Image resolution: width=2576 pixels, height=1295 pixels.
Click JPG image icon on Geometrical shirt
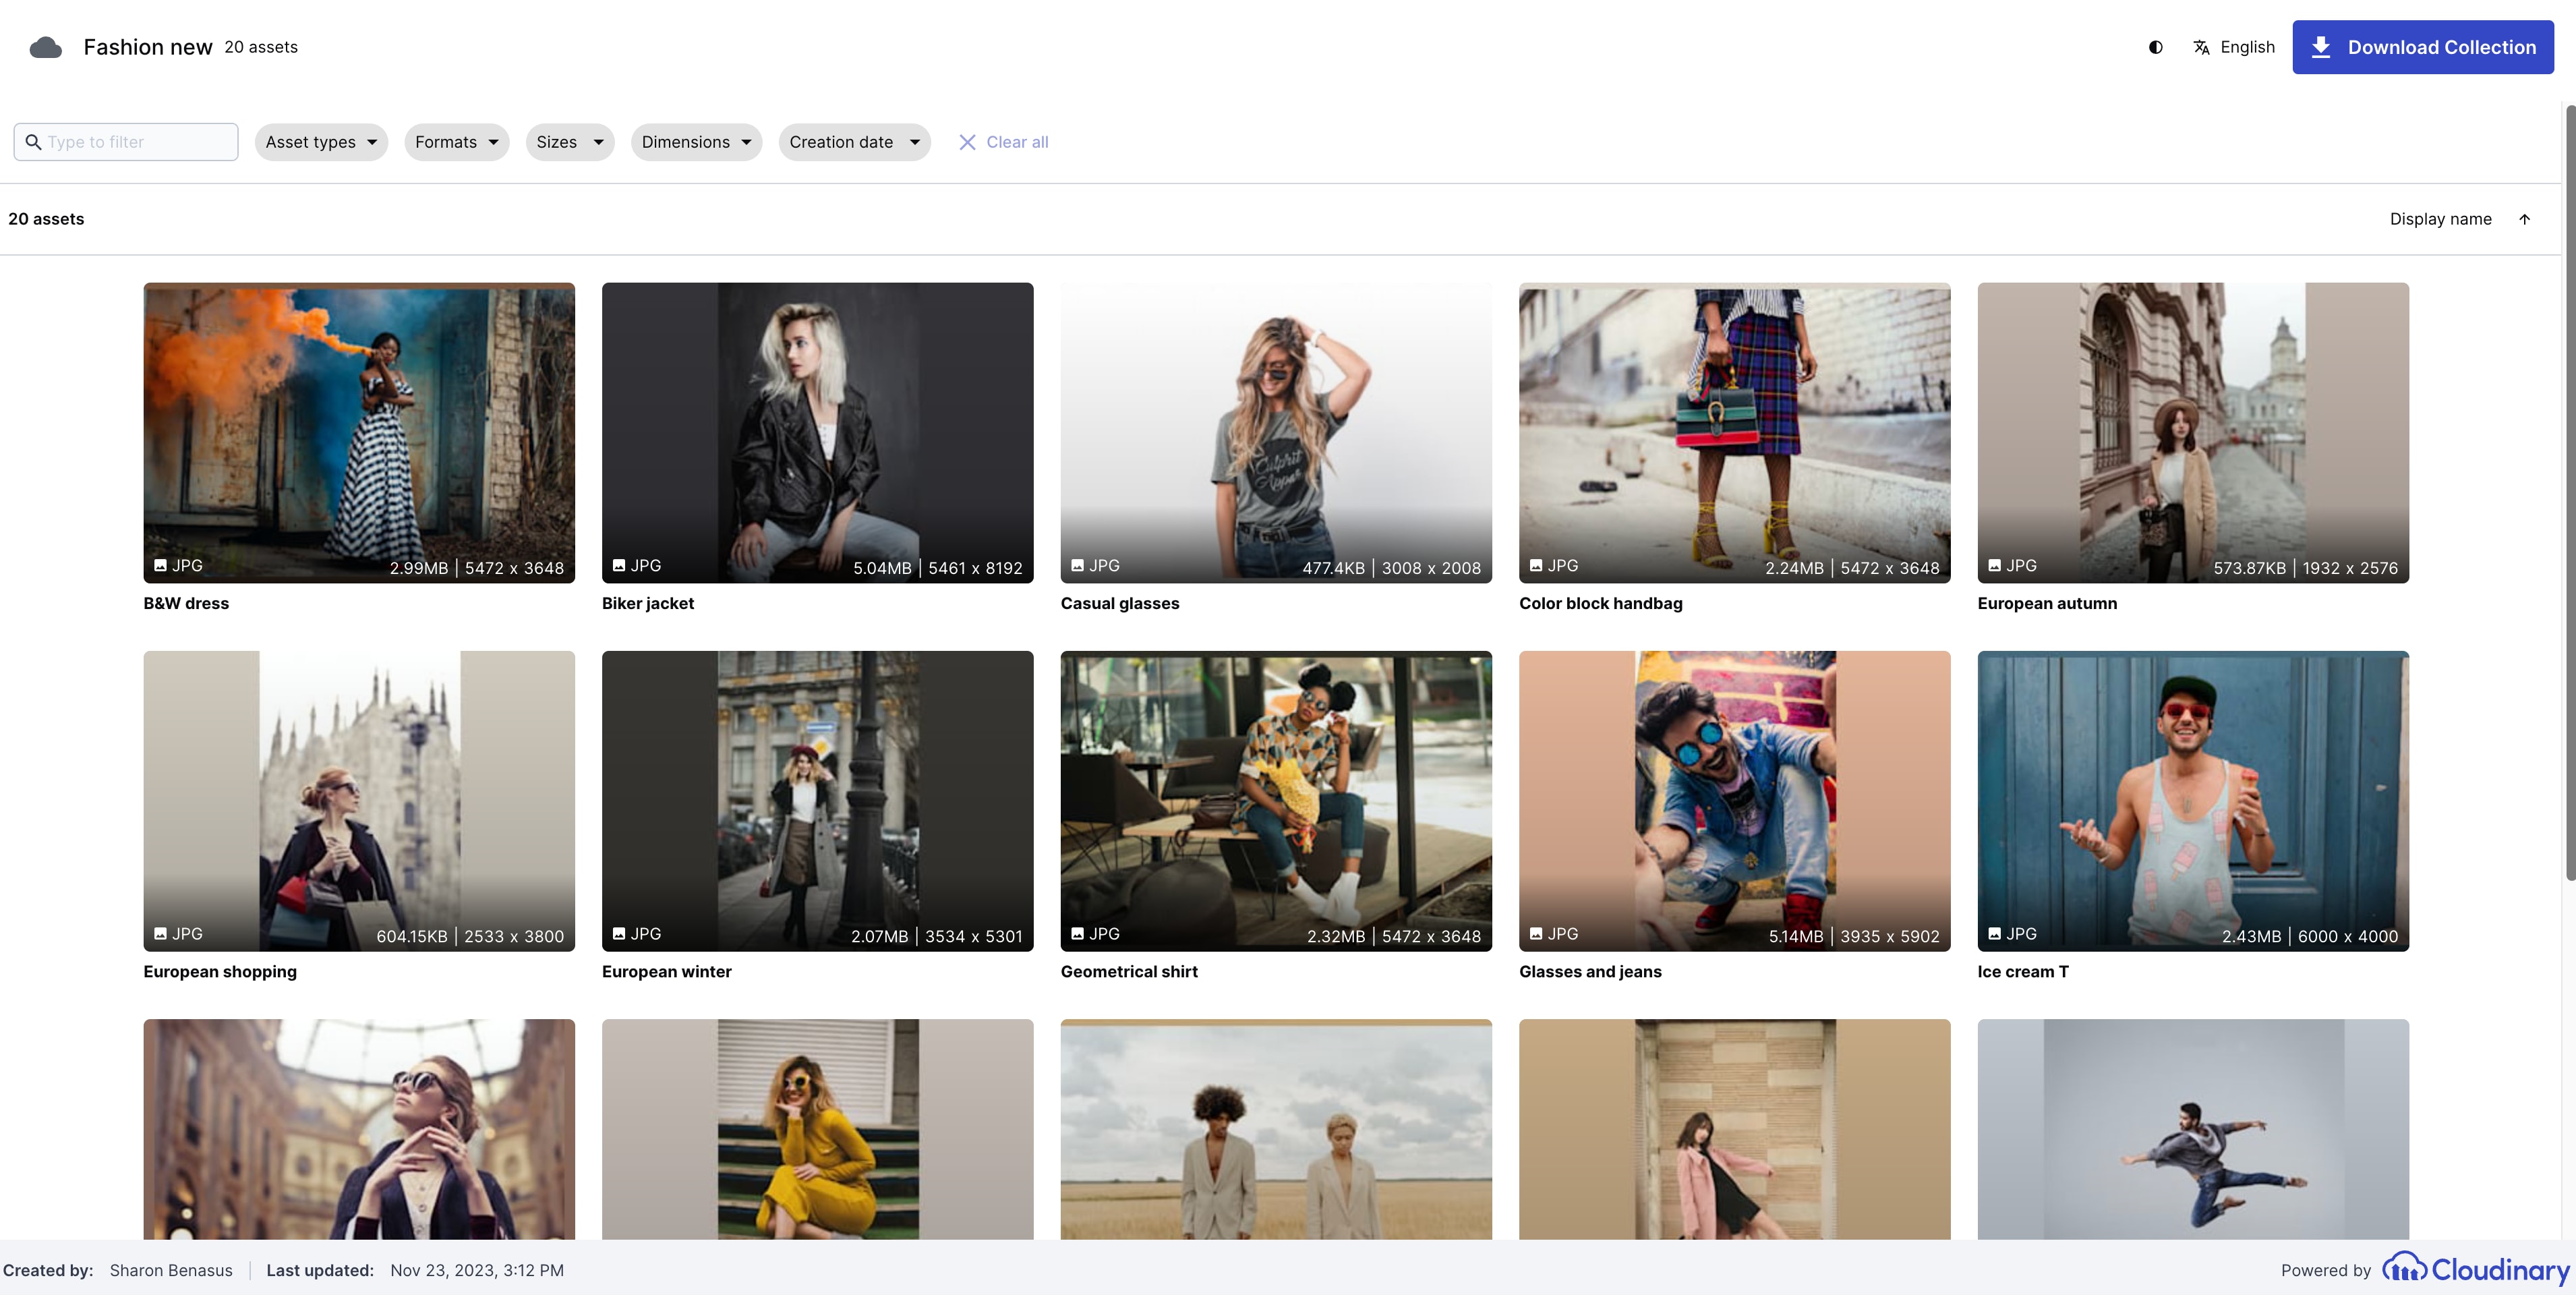(x=1077, y=934)
